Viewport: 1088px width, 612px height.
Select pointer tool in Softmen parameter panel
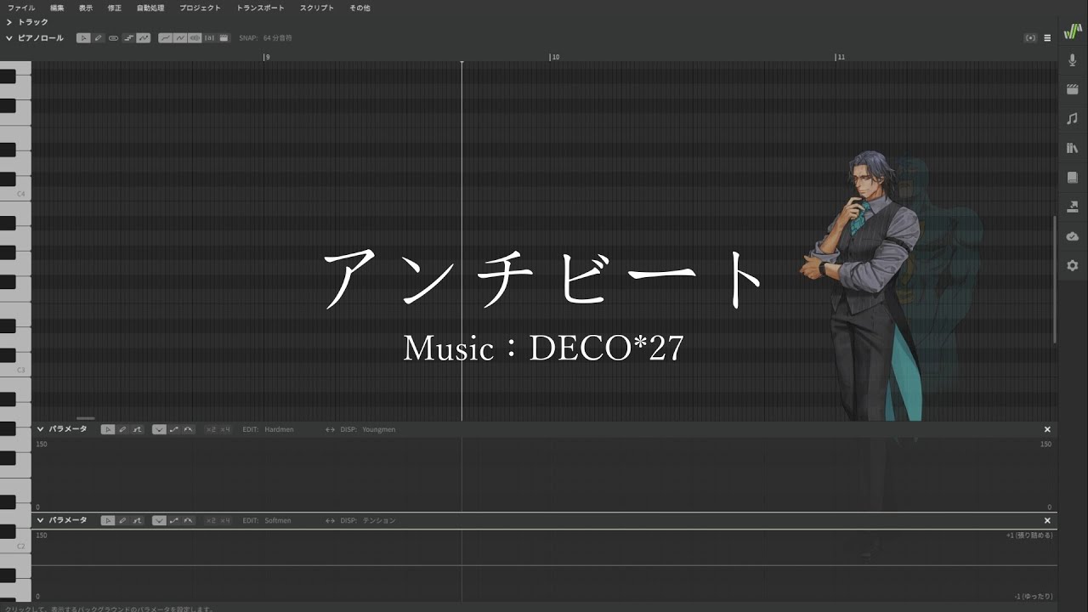108,520
